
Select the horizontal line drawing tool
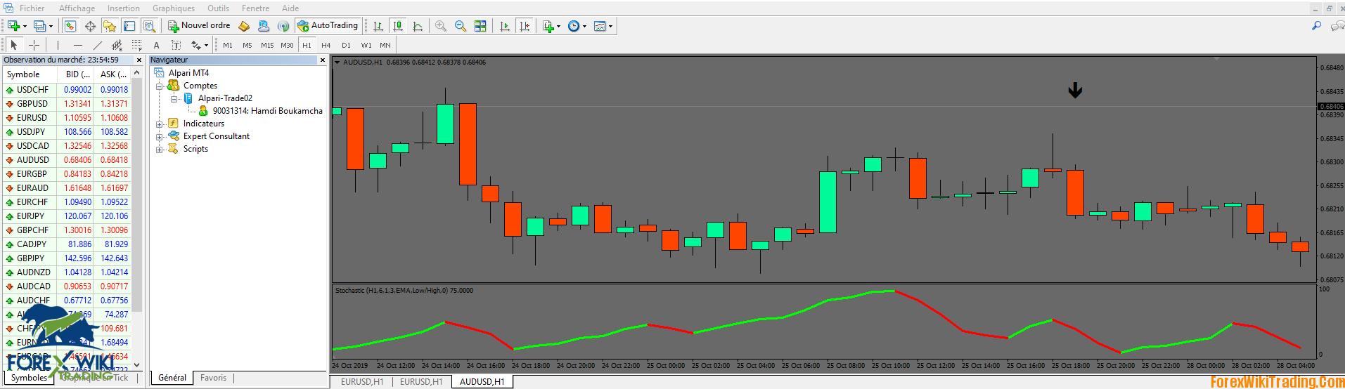[x=77, y=45]
